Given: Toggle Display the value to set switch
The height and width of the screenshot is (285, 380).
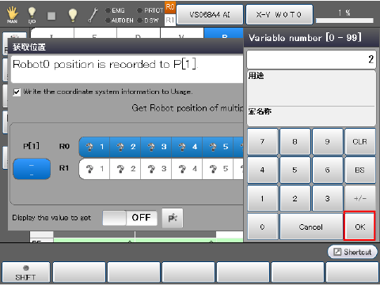Looking at the screenshot, I should click(x=130, y=218).
